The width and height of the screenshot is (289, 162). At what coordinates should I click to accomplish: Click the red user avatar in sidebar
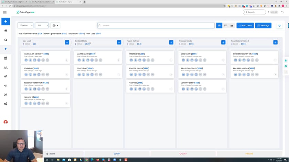point(6,122)
